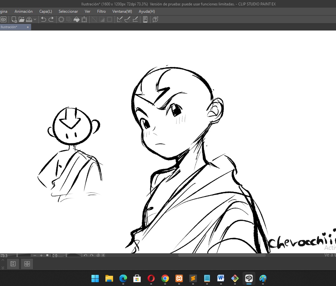Open the Capa(L) menu
This screenshot has width=336, height=286.
tap(46, 11)
